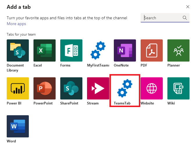The height and width of the screenshot is (145, 193).
Task: Add the OneNote app tile
Action: pos(125,50)
